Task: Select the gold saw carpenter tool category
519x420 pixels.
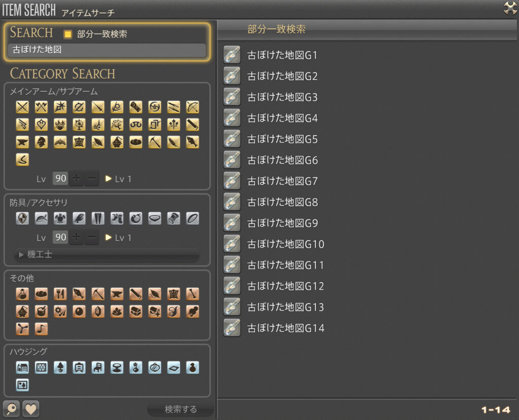Action: (192, 125)
